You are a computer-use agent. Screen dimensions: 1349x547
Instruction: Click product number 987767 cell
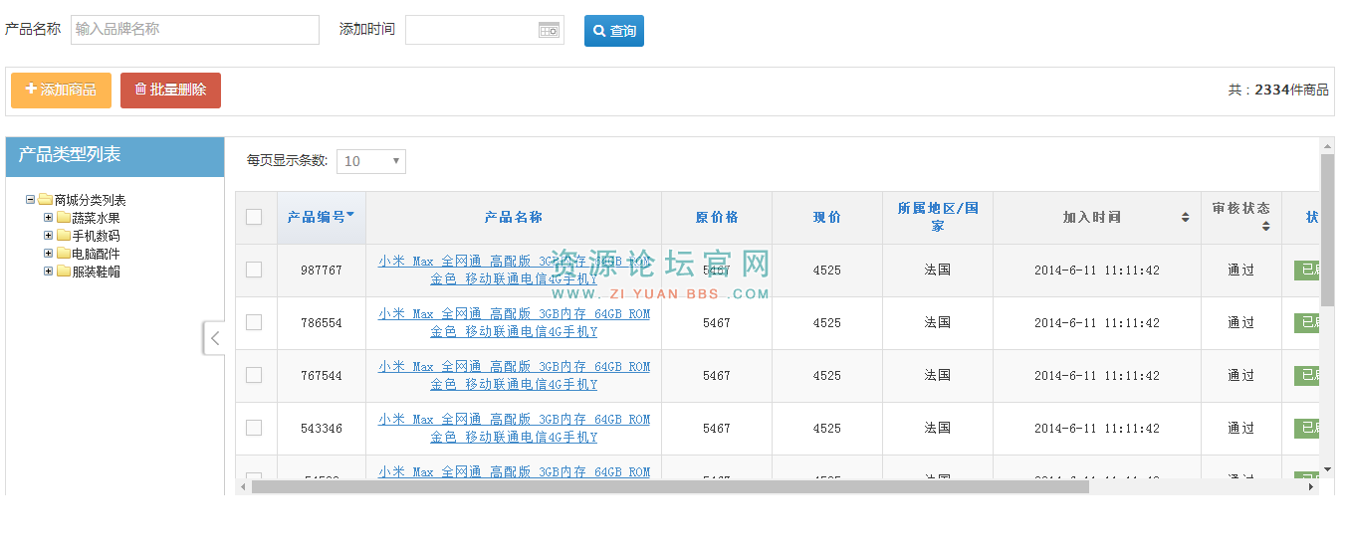tap(321, 271)
